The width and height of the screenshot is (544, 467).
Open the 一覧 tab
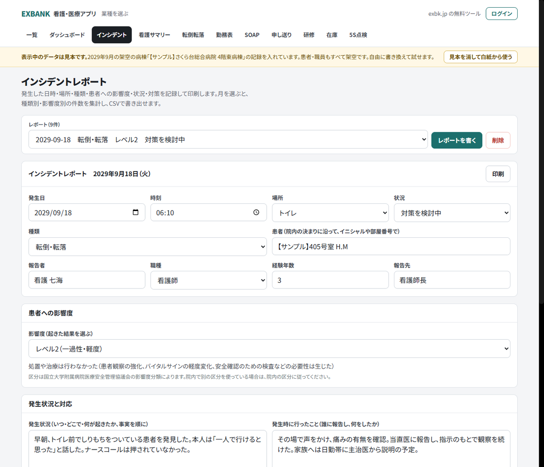coord(32,35)
